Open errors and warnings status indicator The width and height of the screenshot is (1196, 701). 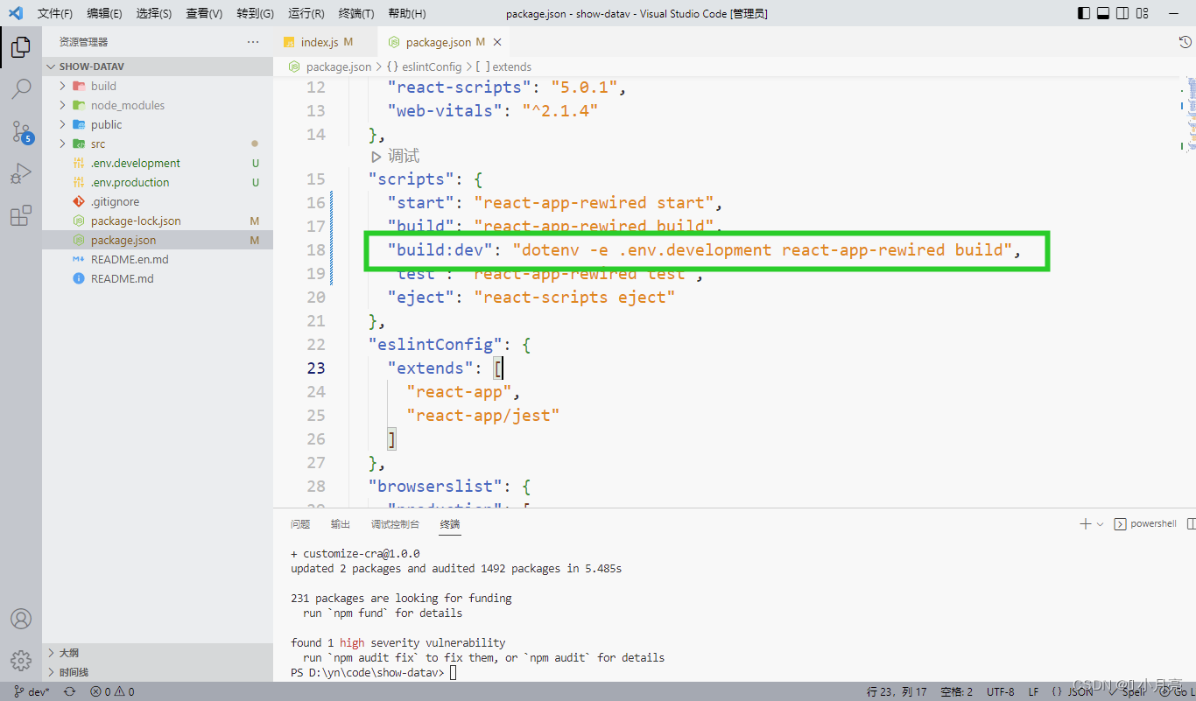112,691
